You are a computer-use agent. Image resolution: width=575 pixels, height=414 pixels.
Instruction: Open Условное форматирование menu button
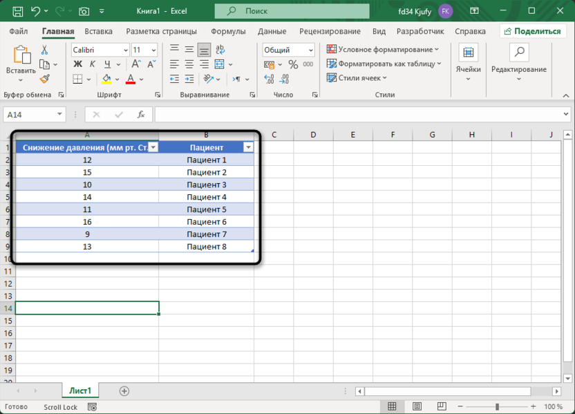tap(383, 50)
